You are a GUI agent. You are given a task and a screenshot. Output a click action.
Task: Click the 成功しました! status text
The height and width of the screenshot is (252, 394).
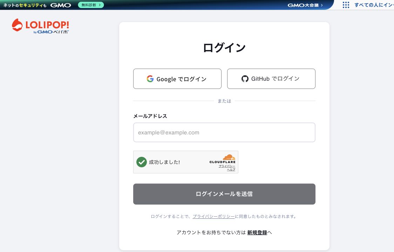(x=164, y=162)
